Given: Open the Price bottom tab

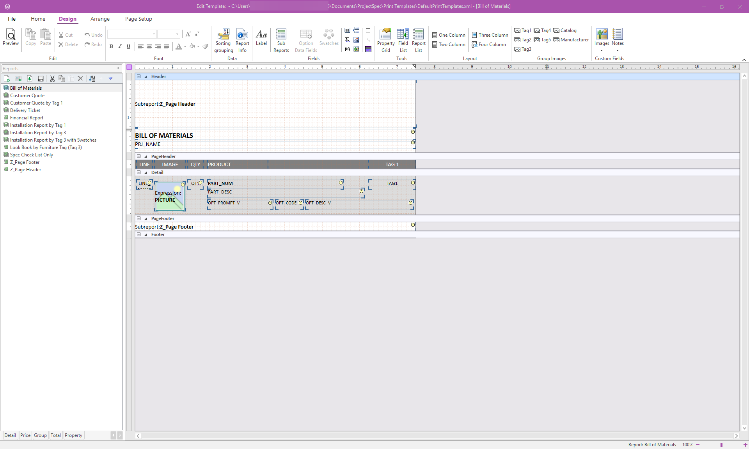Looking at the screenshot, I should point(25,435).
